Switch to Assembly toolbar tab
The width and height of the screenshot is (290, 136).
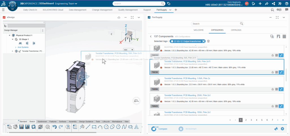[x=73, y=122]
